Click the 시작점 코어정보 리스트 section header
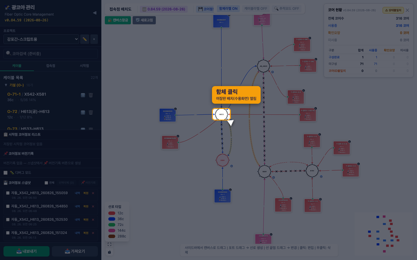Screen dimensions: 417x260 51,135
